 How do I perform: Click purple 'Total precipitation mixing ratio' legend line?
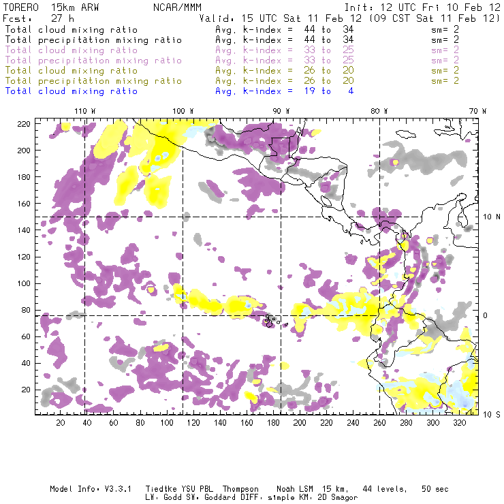pos(93,61)
